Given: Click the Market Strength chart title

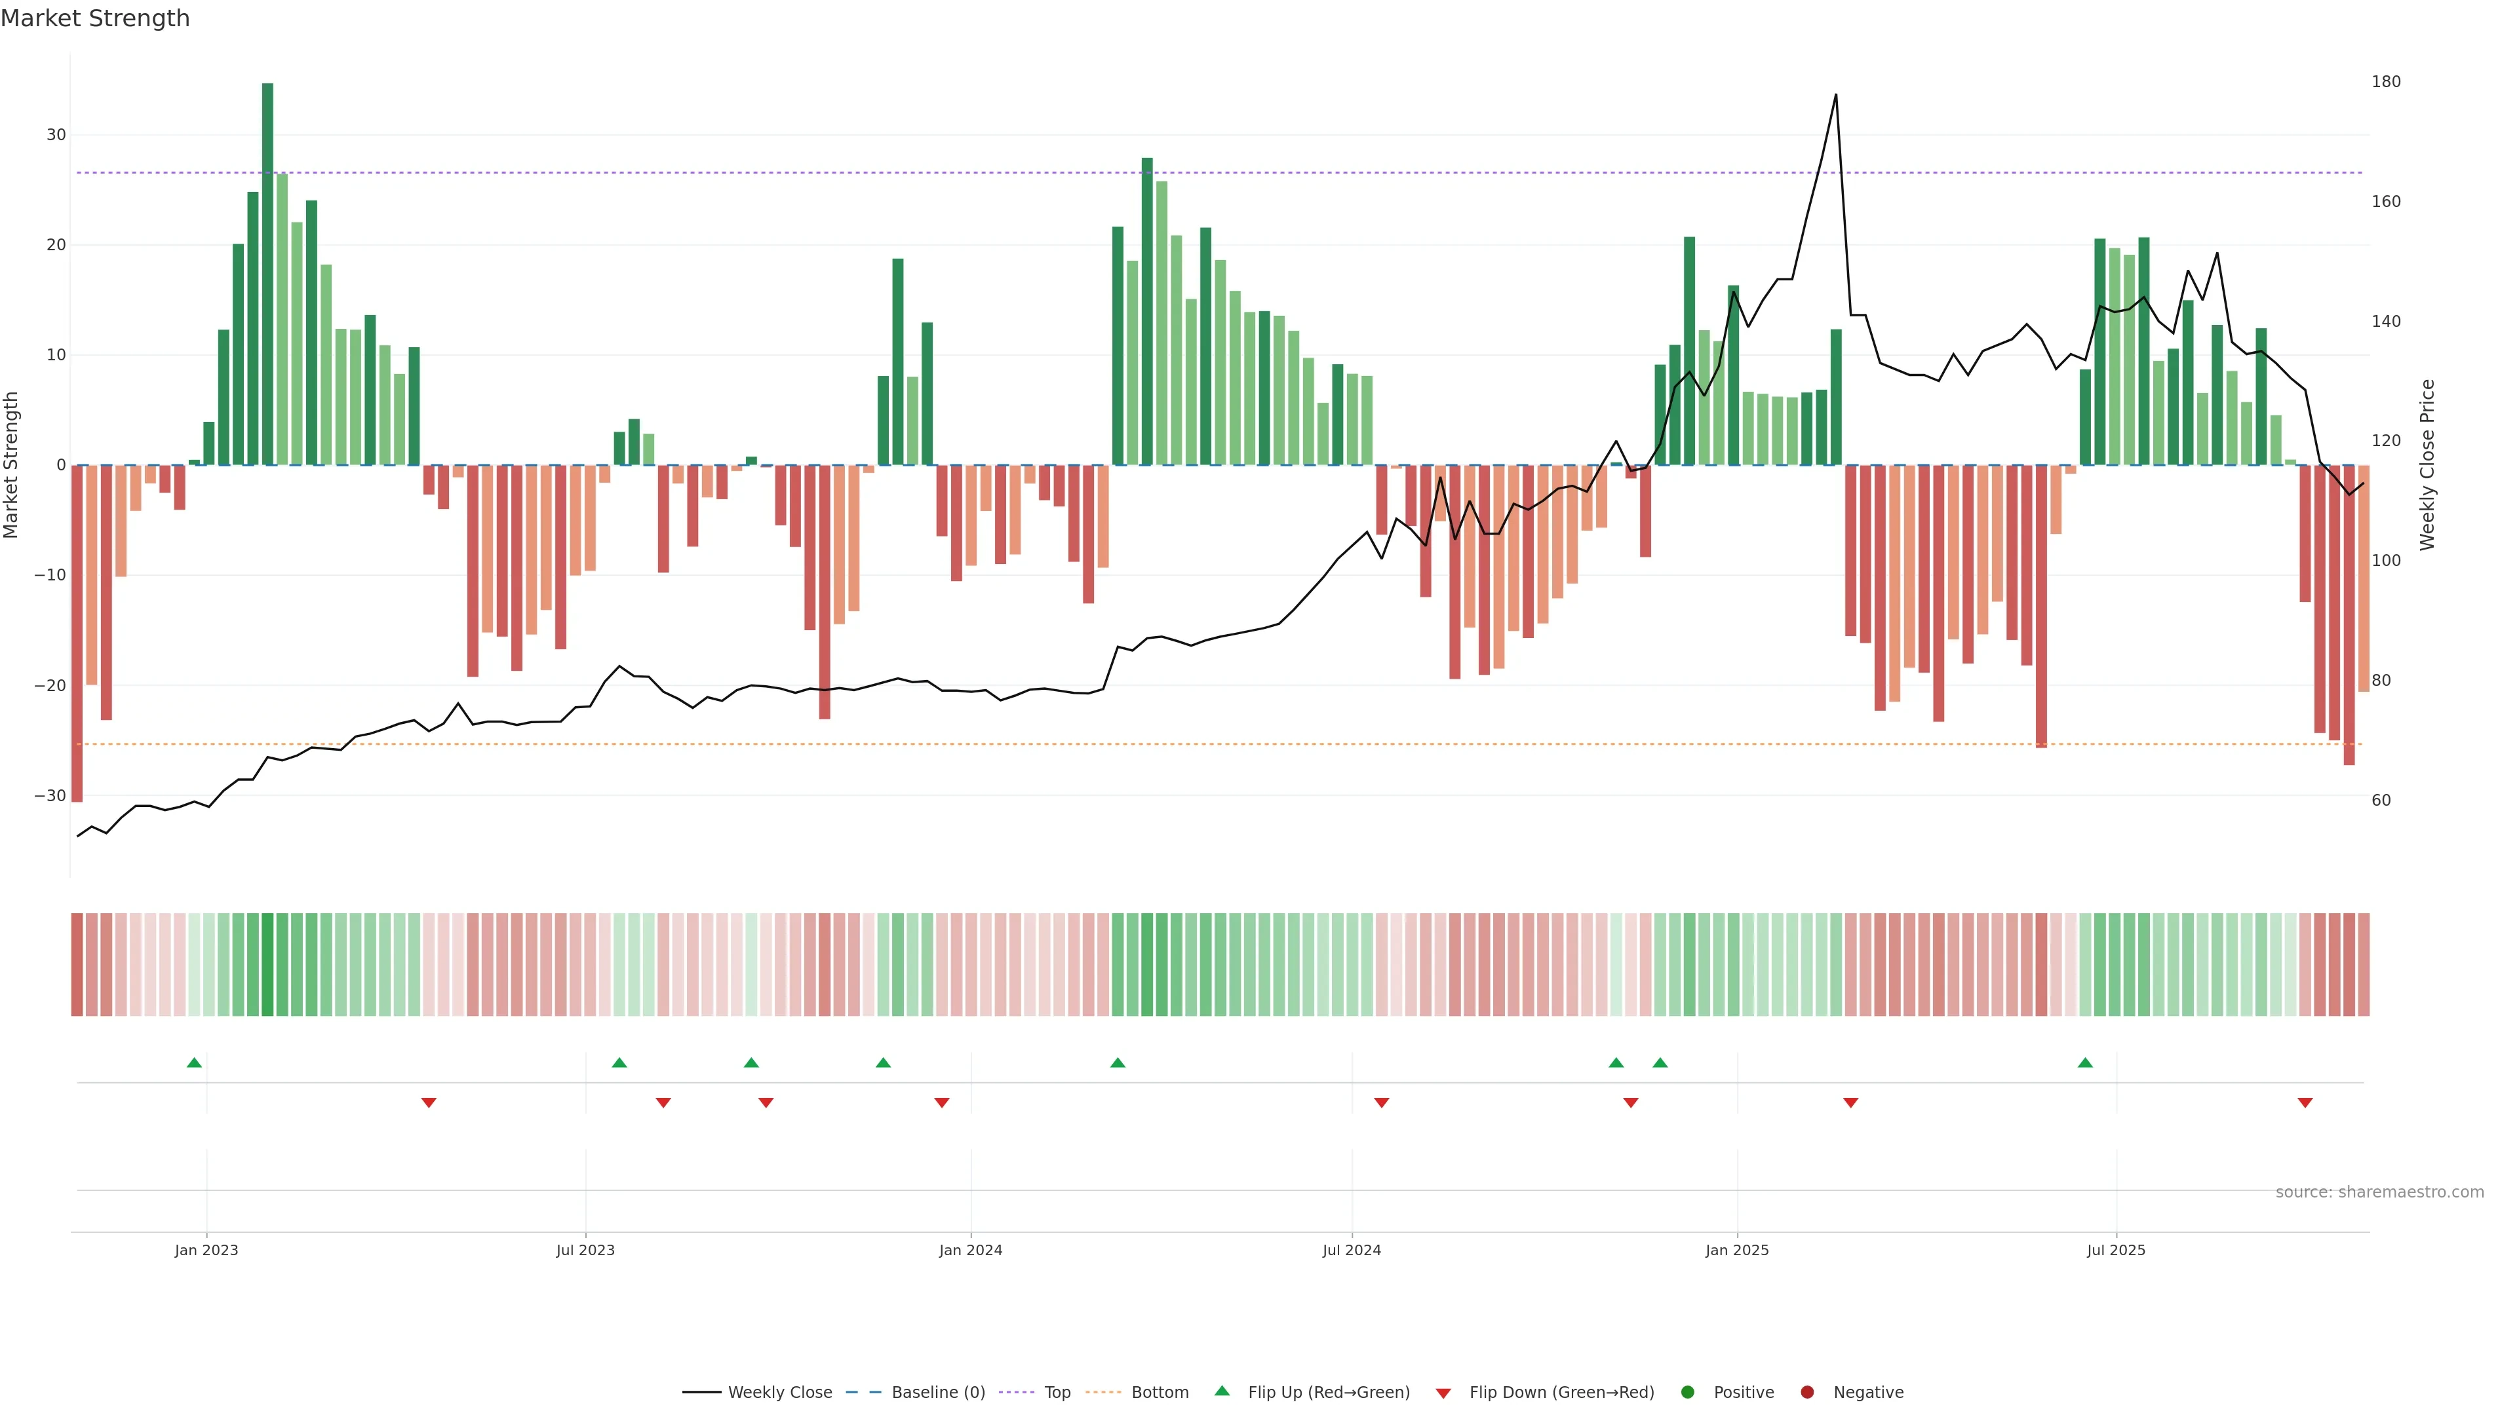Looking at the screenshot, I should click(95, 18).
